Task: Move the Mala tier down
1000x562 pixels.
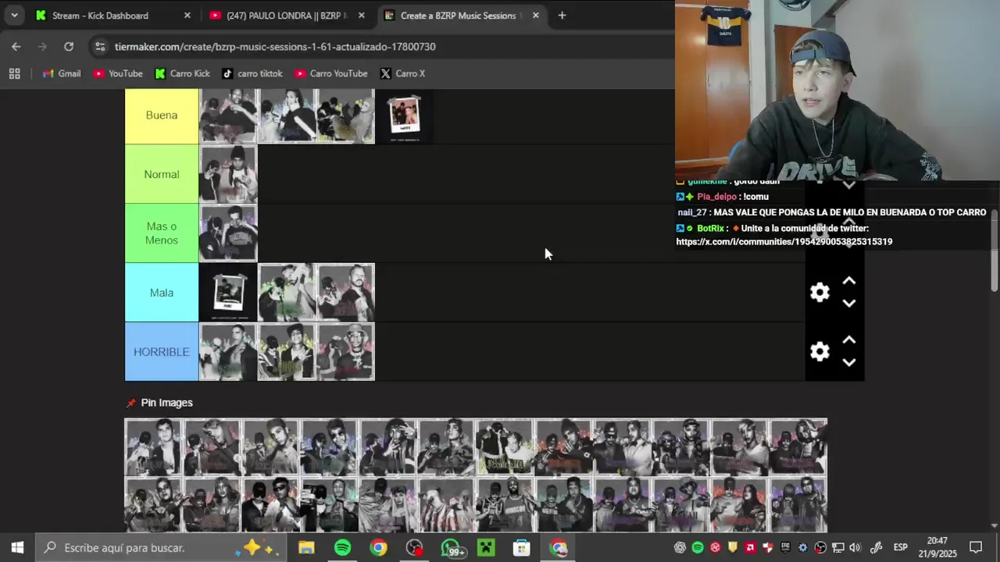Action: 849,304
